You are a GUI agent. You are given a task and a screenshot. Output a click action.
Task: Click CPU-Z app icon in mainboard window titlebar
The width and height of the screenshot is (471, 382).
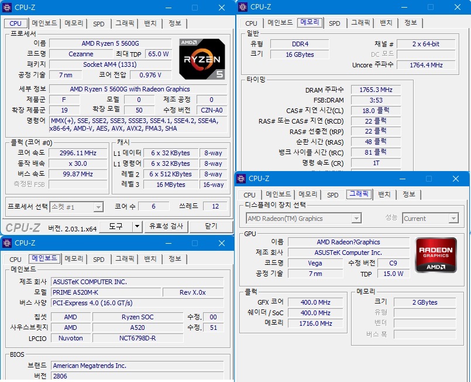tap(7, 243)
